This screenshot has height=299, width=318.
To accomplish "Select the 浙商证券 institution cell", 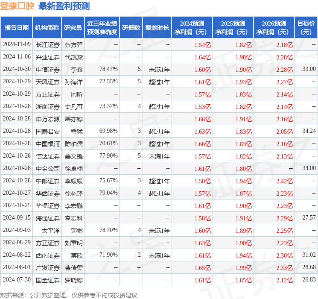I will pos(48,107).
